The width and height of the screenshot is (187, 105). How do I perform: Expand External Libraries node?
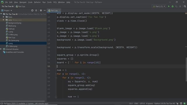click(x=1, y=49)
